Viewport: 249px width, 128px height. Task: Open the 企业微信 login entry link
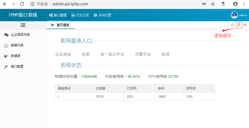(63, 54)
